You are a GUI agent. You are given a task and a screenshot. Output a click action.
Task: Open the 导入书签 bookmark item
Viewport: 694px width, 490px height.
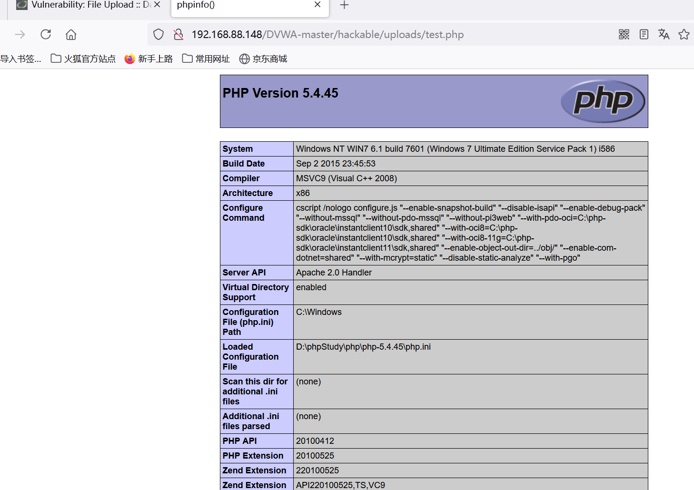[20, 59]
